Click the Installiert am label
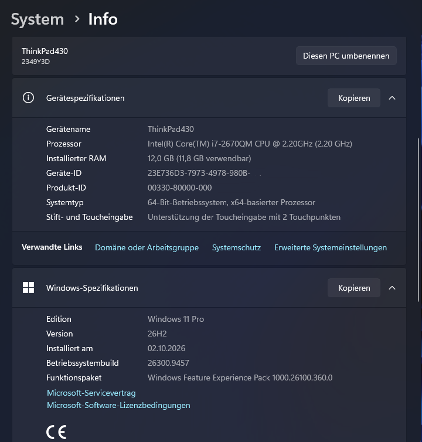The width and height of the screenshot is (422, 442). (69, 348)
